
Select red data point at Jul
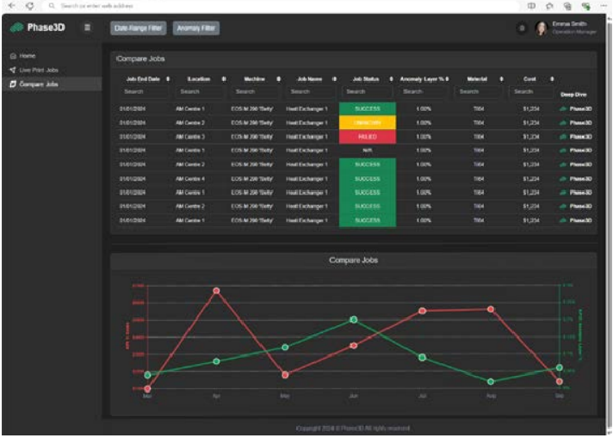(x=422, y=311)
